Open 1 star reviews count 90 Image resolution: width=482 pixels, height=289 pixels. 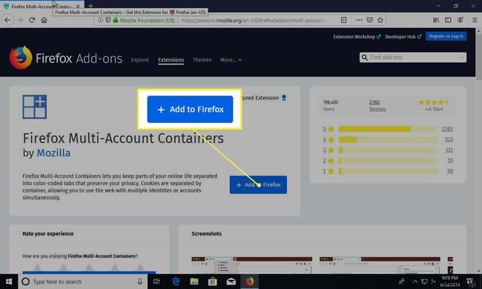pos(450,171)
